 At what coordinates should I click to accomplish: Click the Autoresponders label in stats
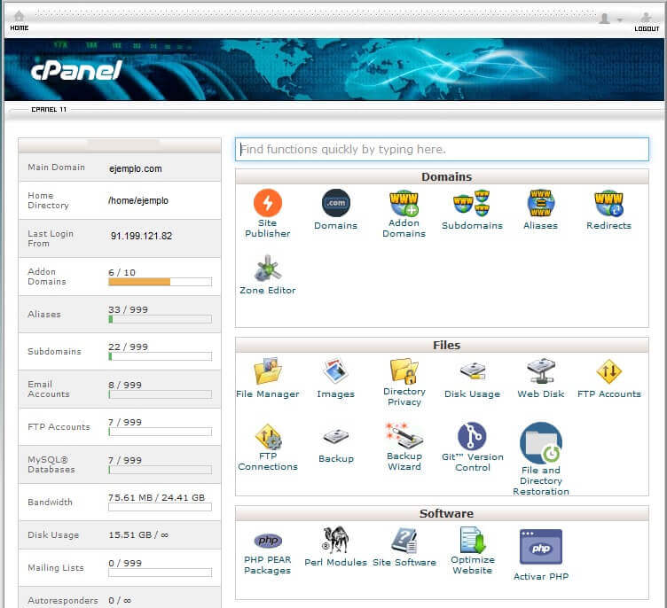coord(62,600)
